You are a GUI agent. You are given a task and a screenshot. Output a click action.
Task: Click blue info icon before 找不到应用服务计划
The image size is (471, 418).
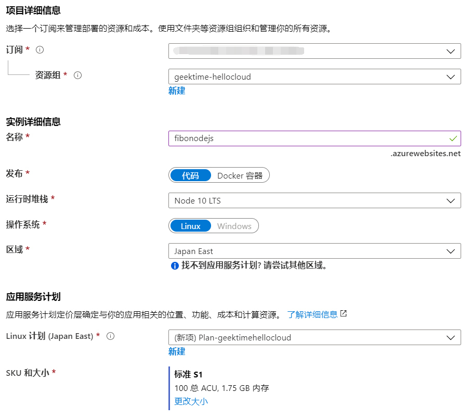(x=175, y=266)
